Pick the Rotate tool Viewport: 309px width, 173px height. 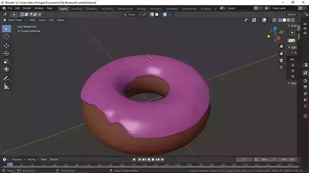click(6, 53)
